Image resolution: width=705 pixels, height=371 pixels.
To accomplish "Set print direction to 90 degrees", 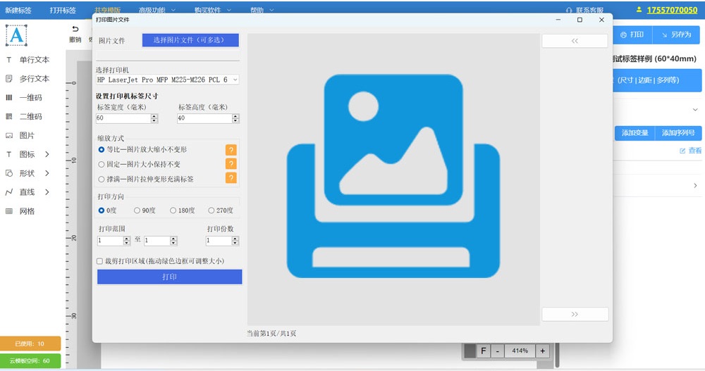I will tap(136, 210).
